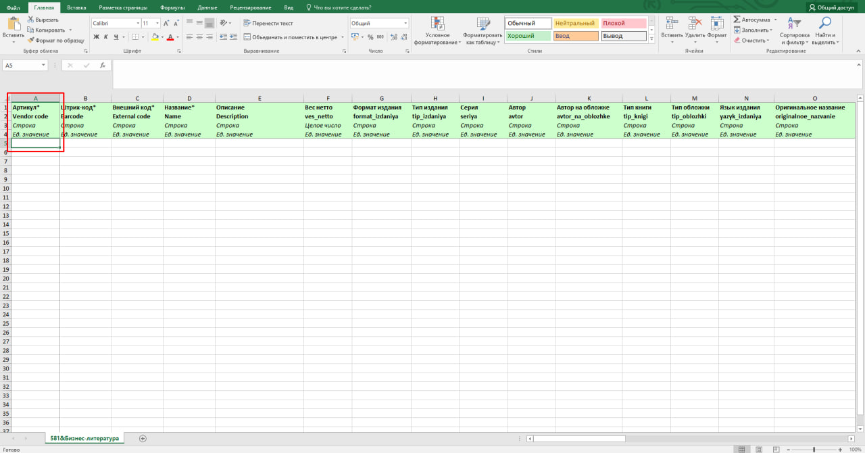Apply the Хороший cell style
Image resolution: width=865 pixels, height=453 pixels.
pyautogui.click(x=527, y=36)
